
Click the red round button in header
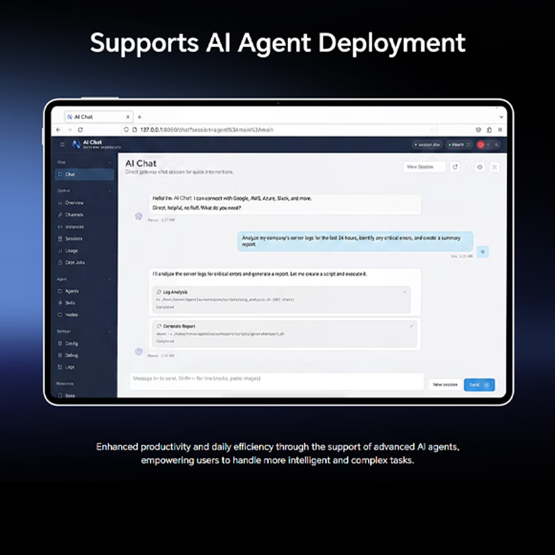point(480,144)
